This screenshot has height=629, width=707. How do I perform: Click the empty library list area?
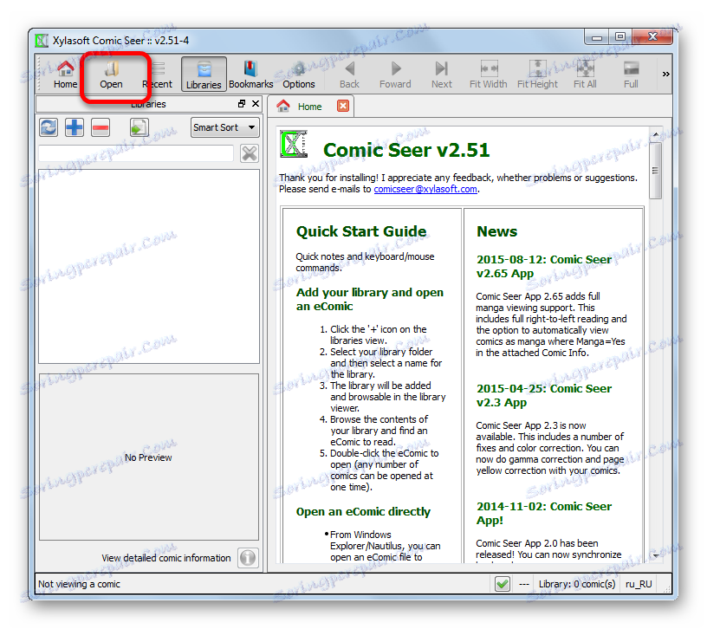(149, 266)
